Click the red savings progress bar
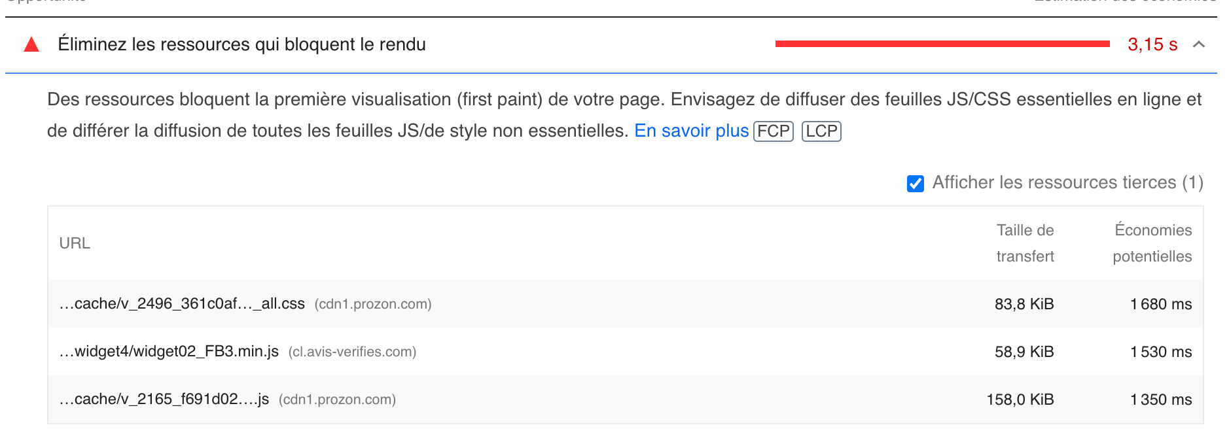The width and height of the screenshot is (1229, 442). tap(942, 44)
